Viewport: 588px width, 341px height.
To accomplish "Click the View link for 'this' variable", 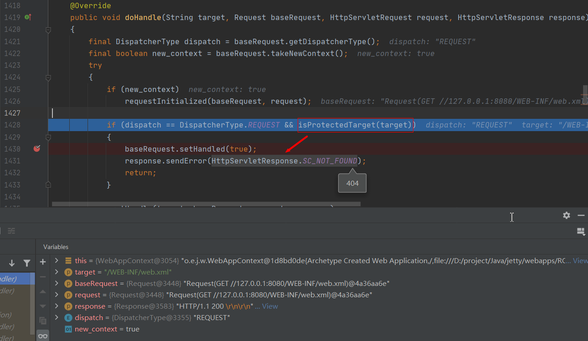I will pyautogui.click(x=580, y=261).
